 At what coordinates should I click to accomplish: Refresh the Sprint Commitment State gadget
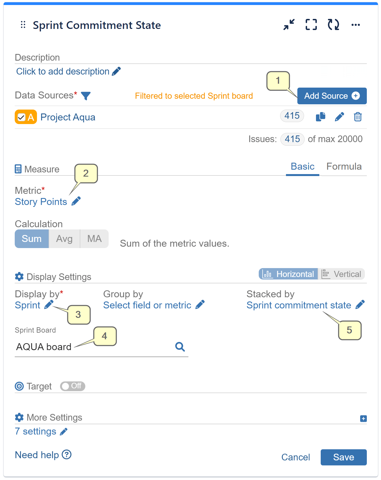[x=333, y=25]
